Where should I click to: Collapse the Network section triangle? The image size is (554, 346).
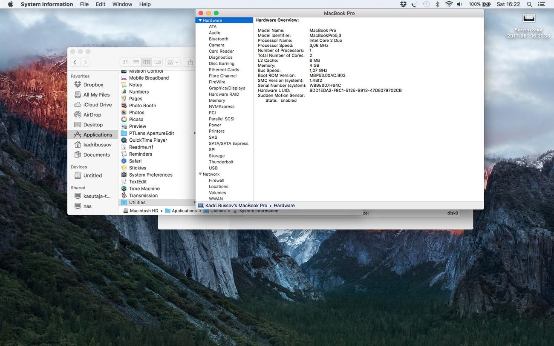(200, 174)
